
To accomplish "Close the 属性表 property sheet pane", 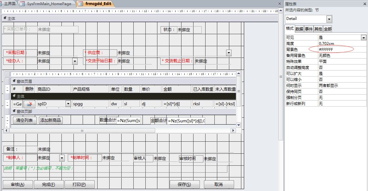I will click(365, 4).
